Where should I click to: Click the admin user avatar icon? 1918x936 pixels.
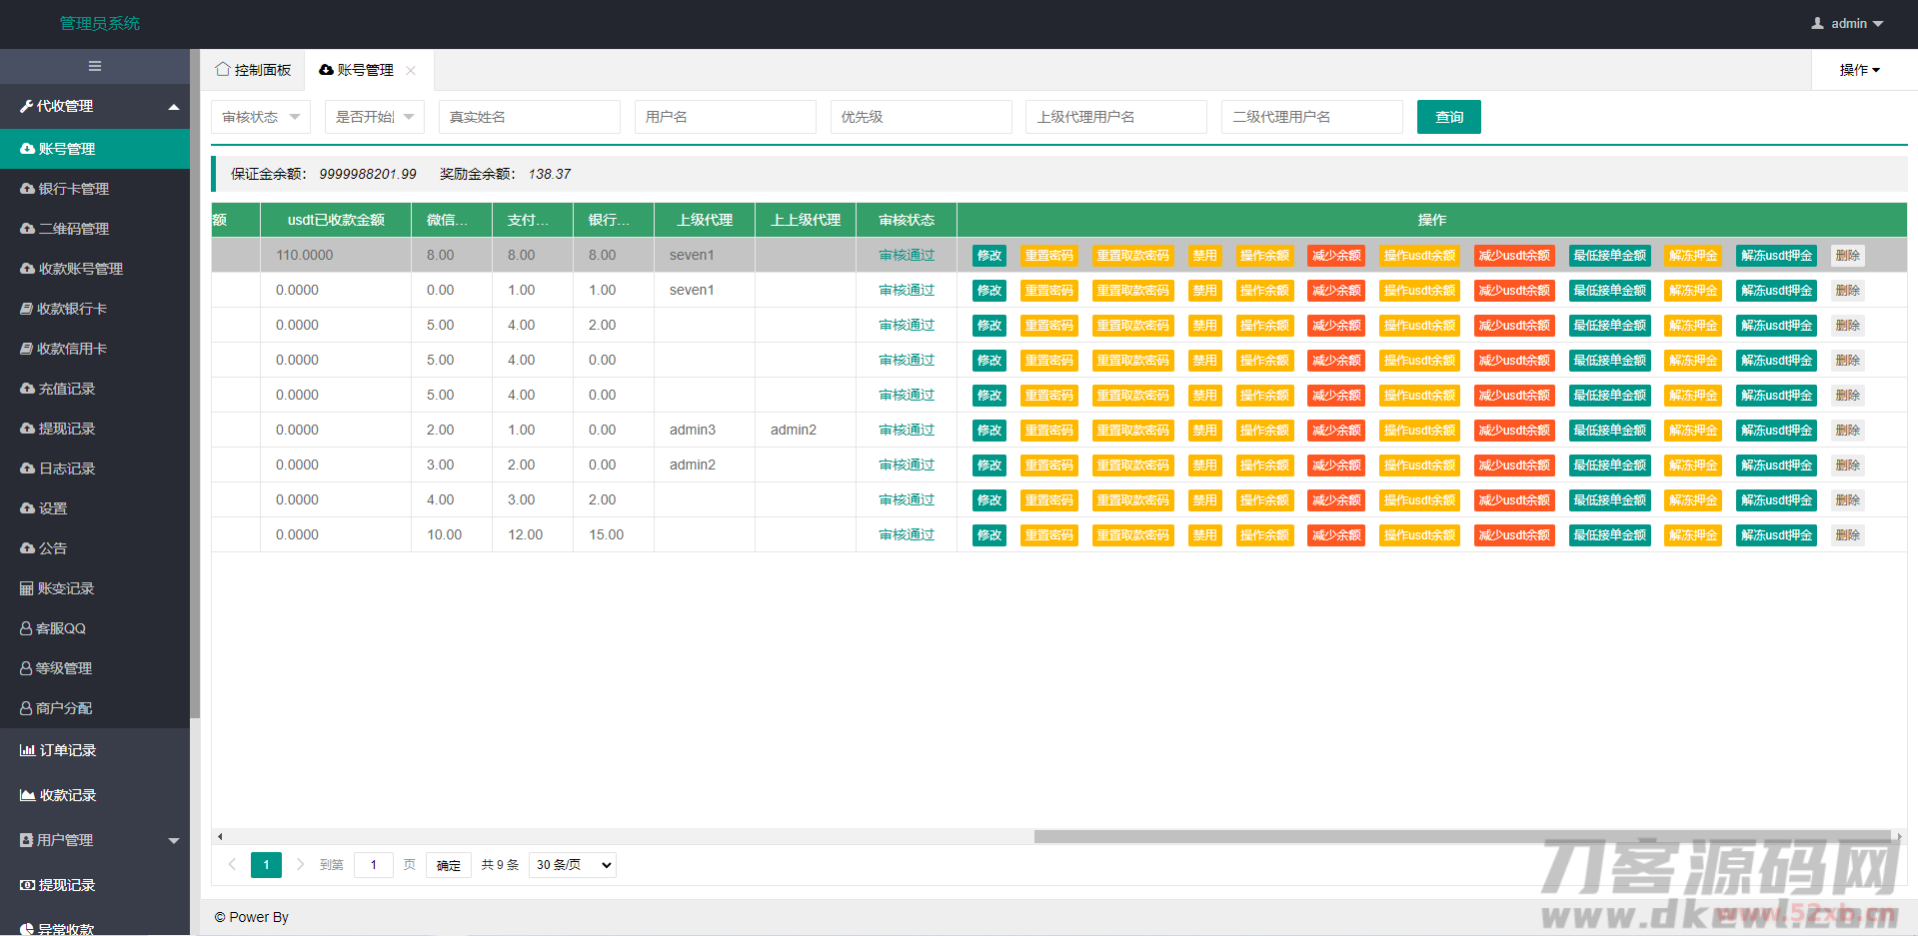pyautogui.click(x=1817, y=23)
